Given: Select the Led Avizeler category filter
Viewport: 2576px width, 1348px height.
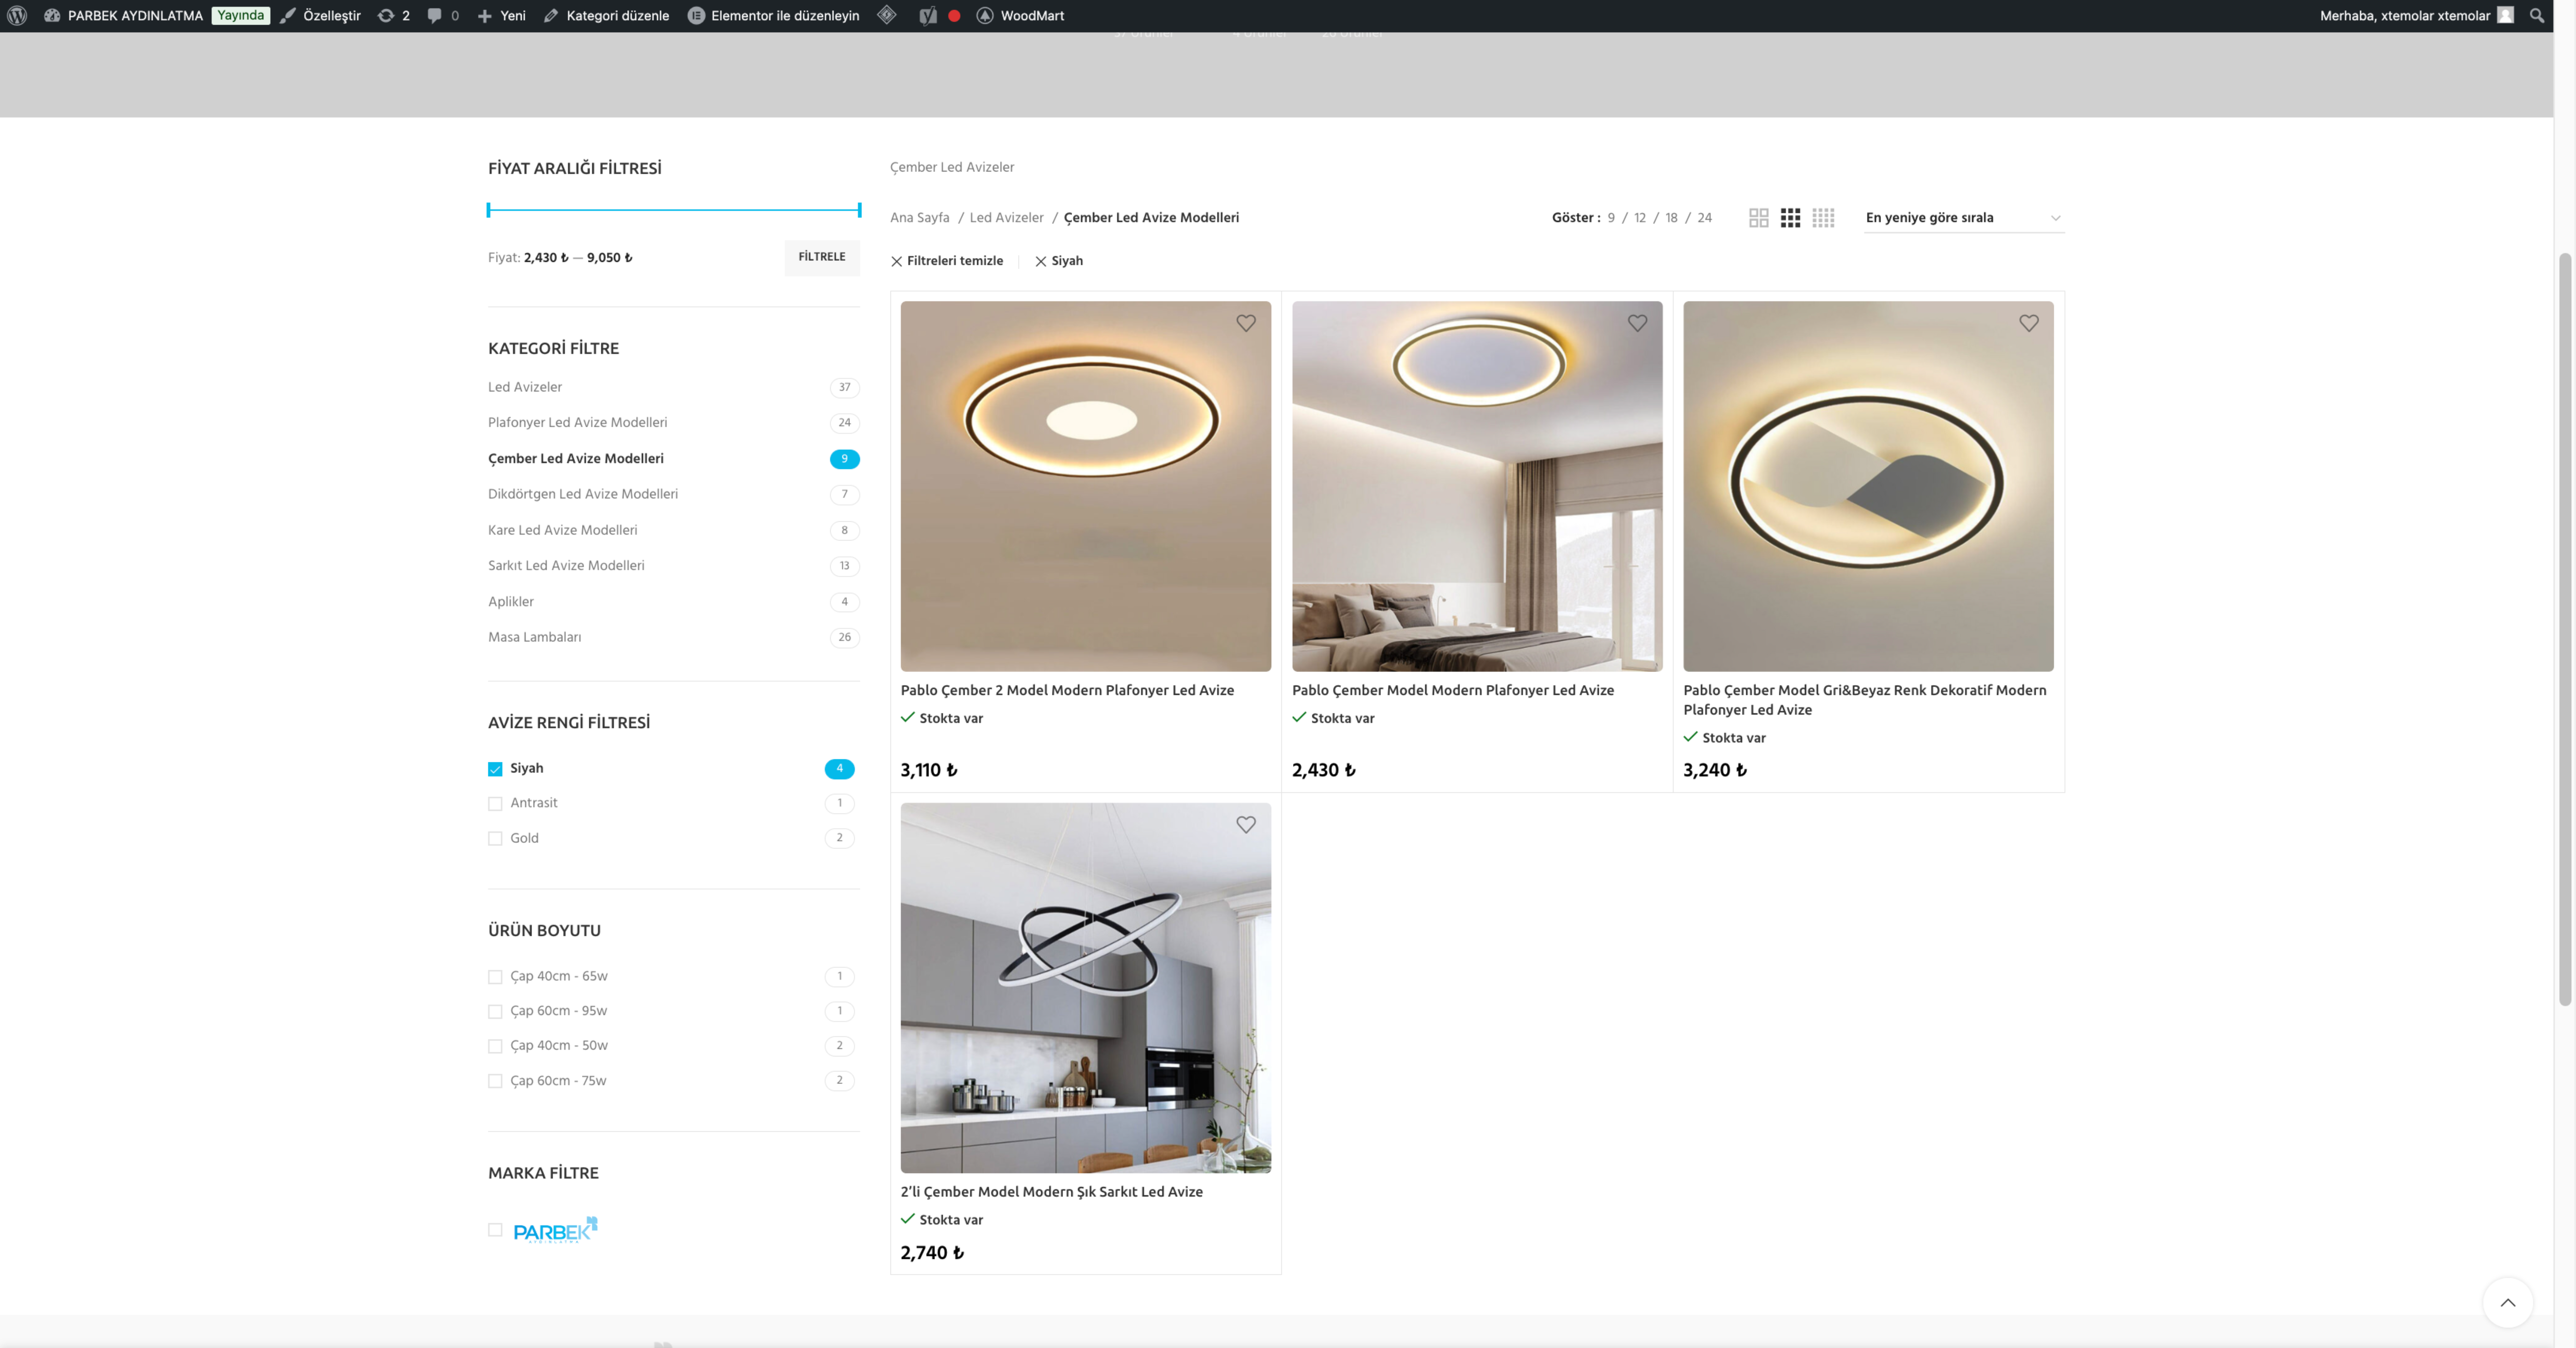Looking at the screenshot, I should [525, 387].
